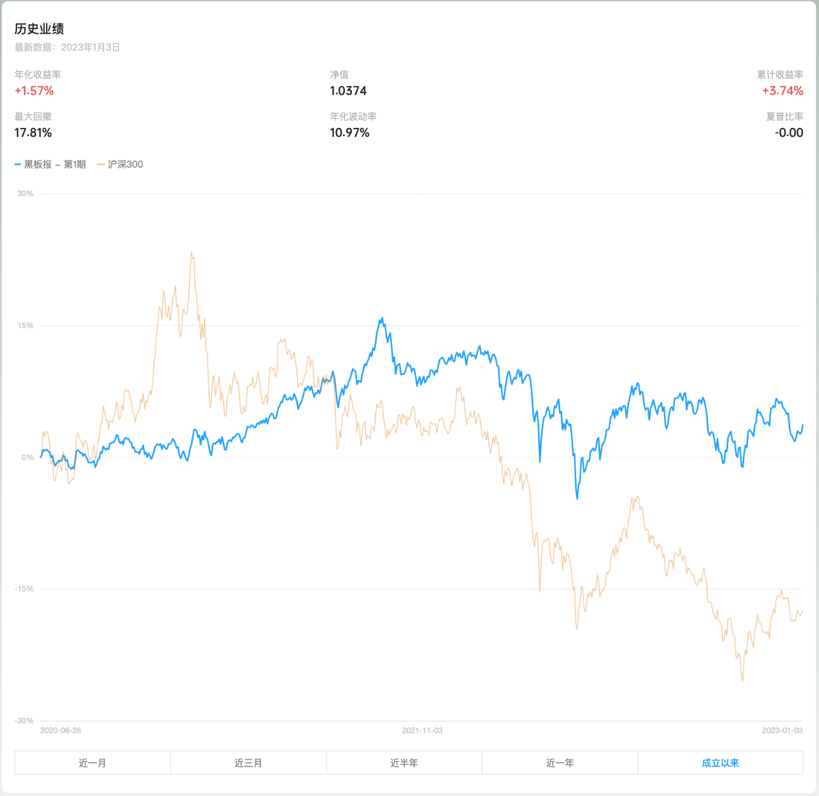Click the 夏普比率 value -0.00
The image size is (819, 796).
point(788,132)
